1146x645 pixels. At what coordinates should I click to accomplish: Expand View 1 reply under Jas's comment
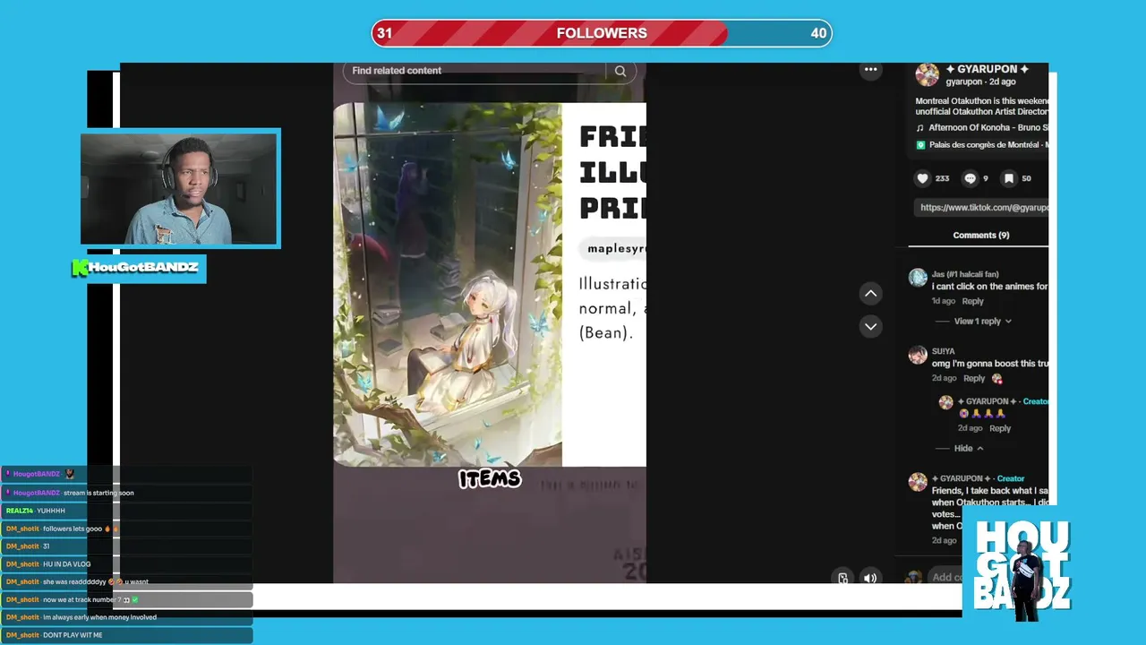[x=981, y=321]
